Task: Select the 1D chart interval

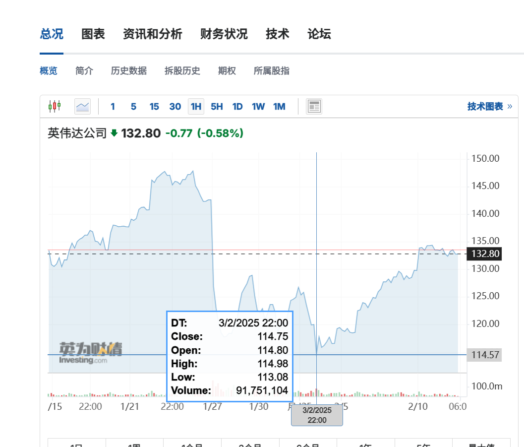Action: pos(237,107)
